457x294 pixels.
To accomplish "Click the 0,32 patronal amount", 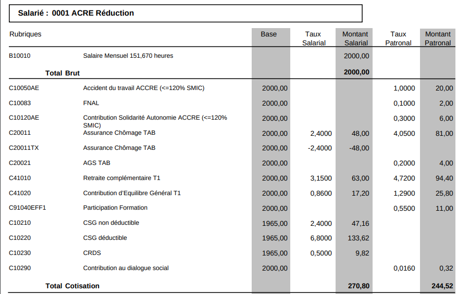I will pyautogui.click(x=446, y=269).
